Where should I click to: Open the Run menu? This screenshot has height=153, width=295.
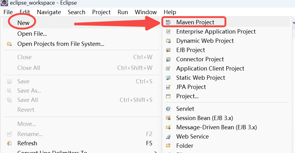click(123, 12)
